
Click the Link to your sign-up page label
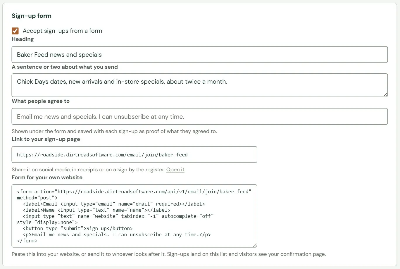[x=46, y=139]
